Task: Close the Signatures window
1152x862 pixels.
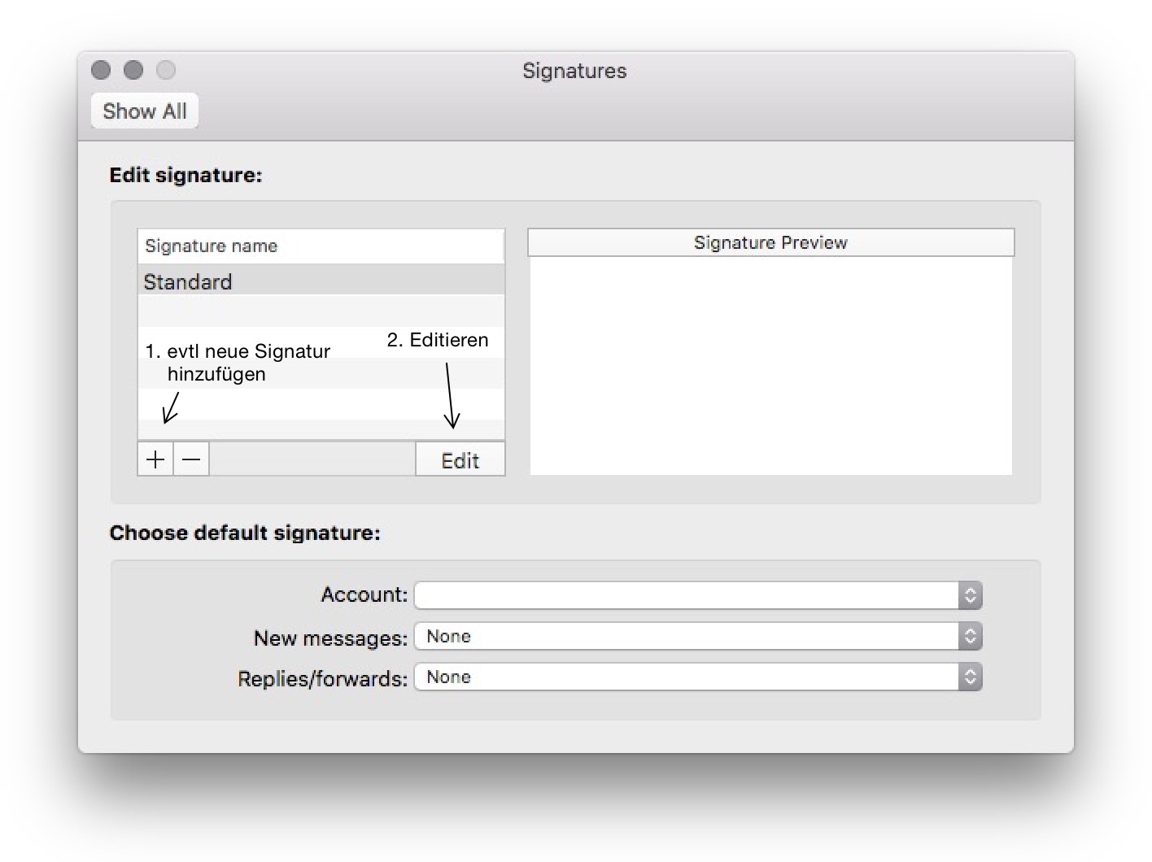Action: coord(101,71)
